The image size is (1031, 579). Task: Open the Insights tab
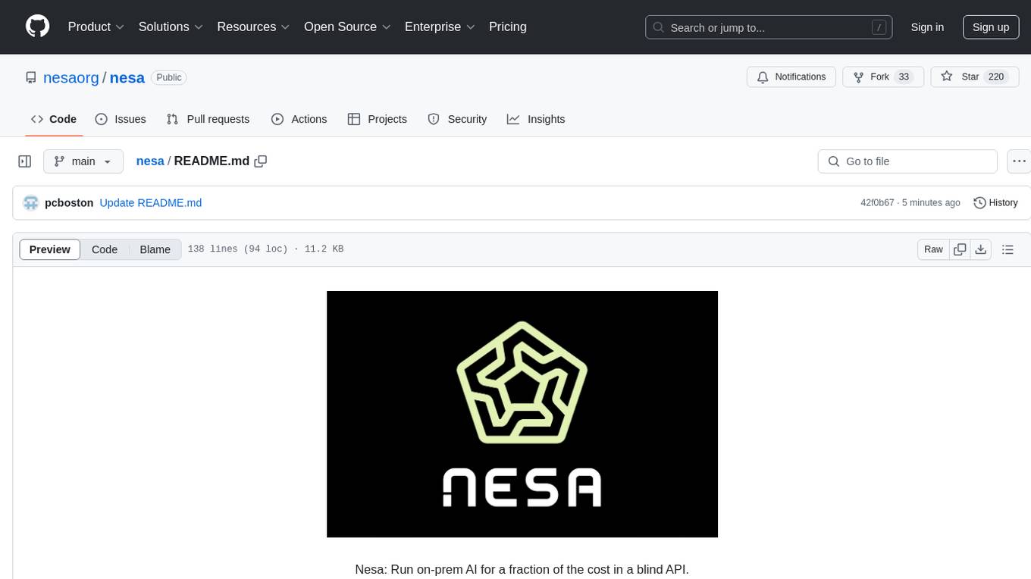click(x=536, y=119)
